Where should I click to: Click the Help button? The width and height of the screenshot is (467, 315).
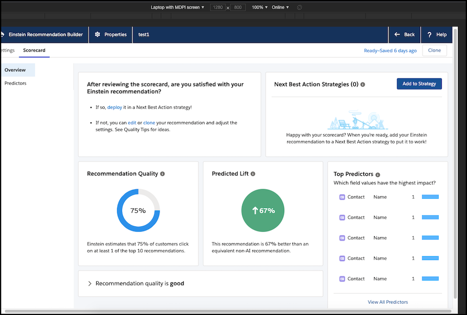click(437, 35)
